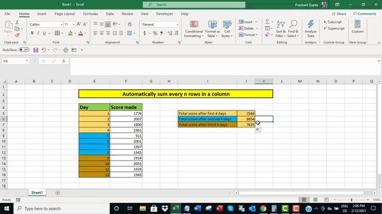This screenshot has width=382, height=214.
Task: Decrease font size with the smaller A
Action: point(85,24)
